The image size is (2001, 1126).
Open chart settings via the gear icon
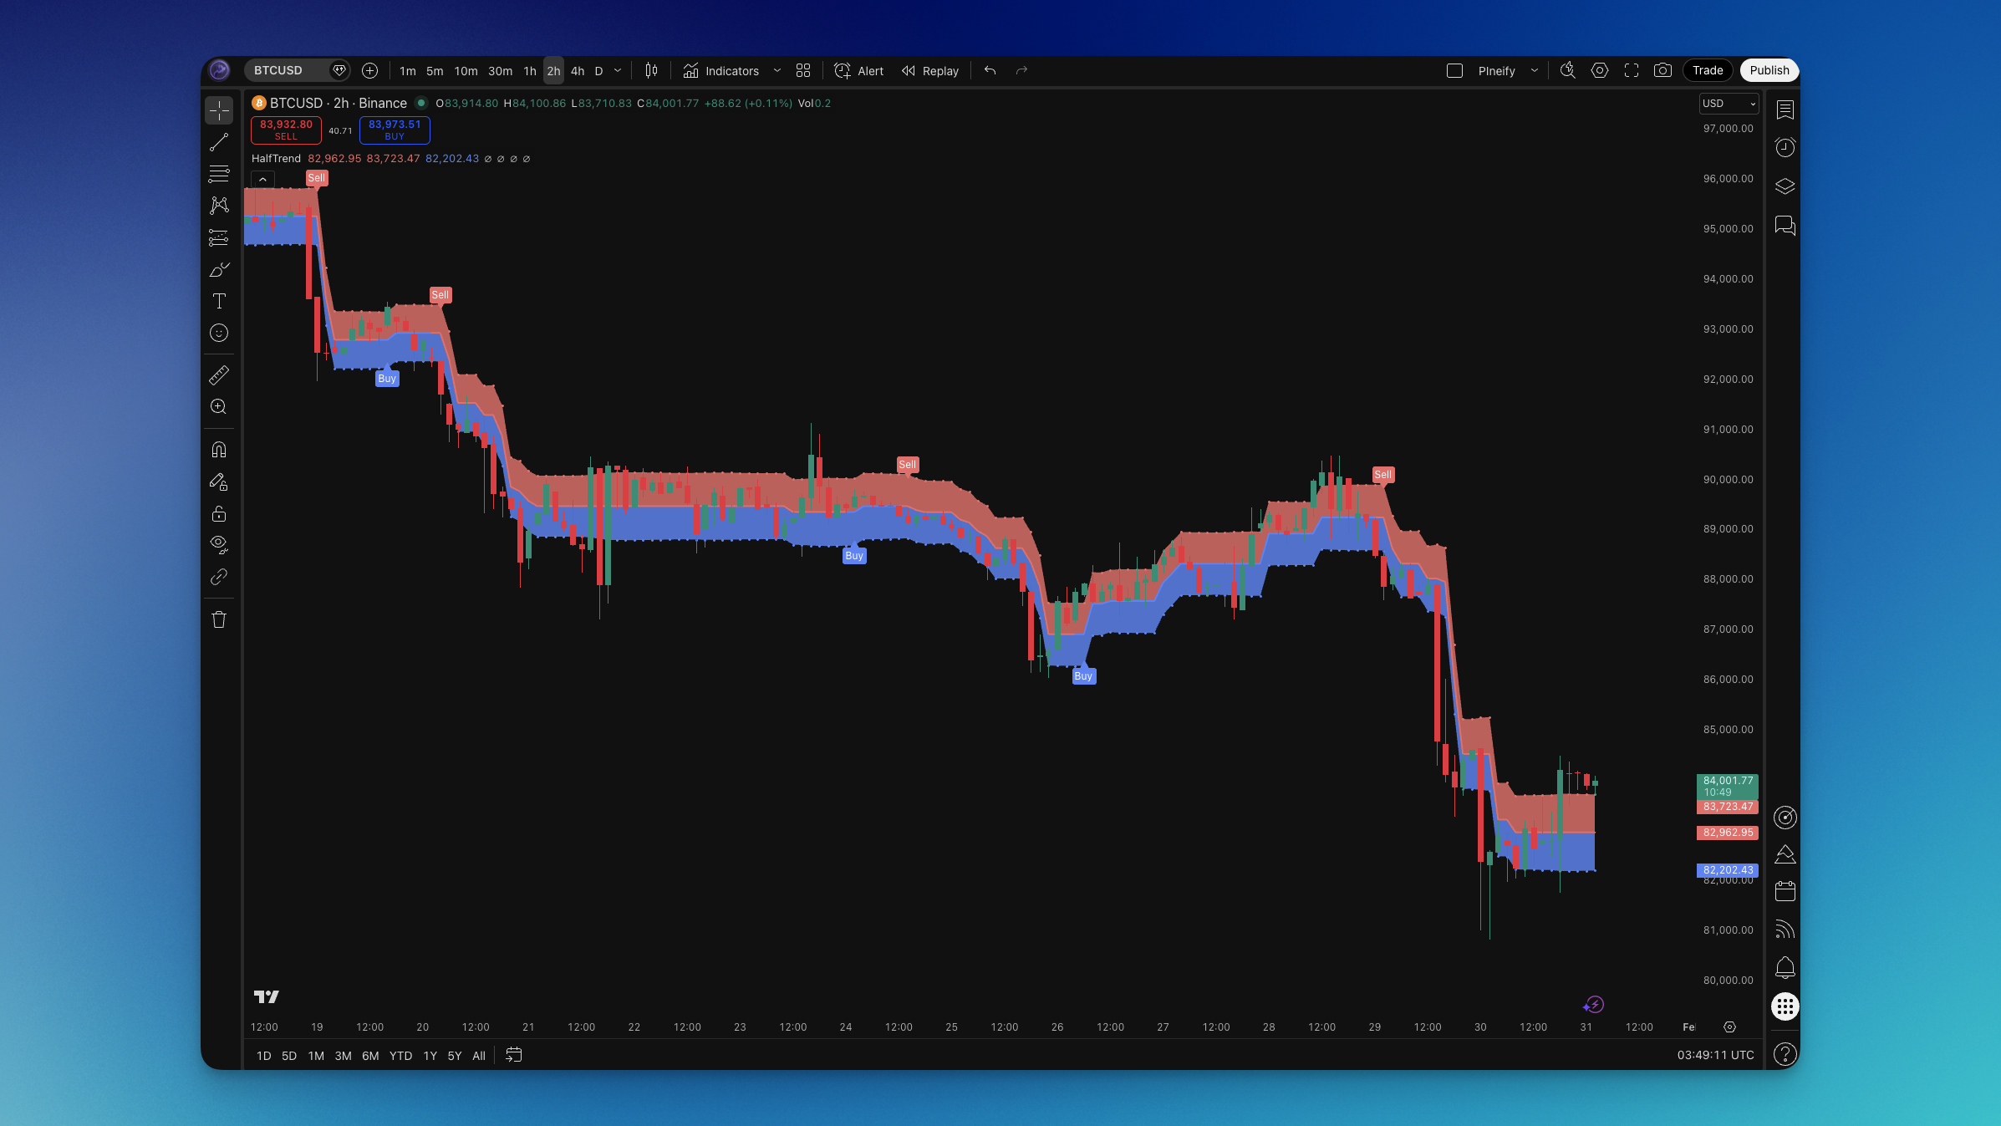[1600, 70]
